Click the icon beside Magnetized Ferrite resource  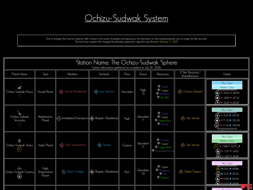pyautogui.click(x=153, y=151)
